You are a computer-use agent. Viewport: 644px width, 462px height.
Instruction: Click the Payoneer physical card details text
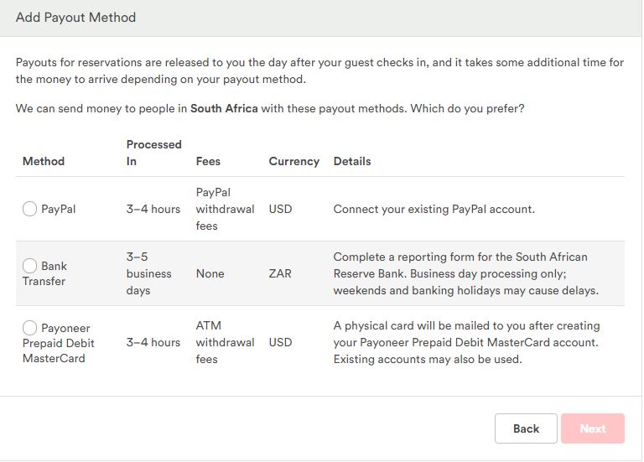pos(466,342)
